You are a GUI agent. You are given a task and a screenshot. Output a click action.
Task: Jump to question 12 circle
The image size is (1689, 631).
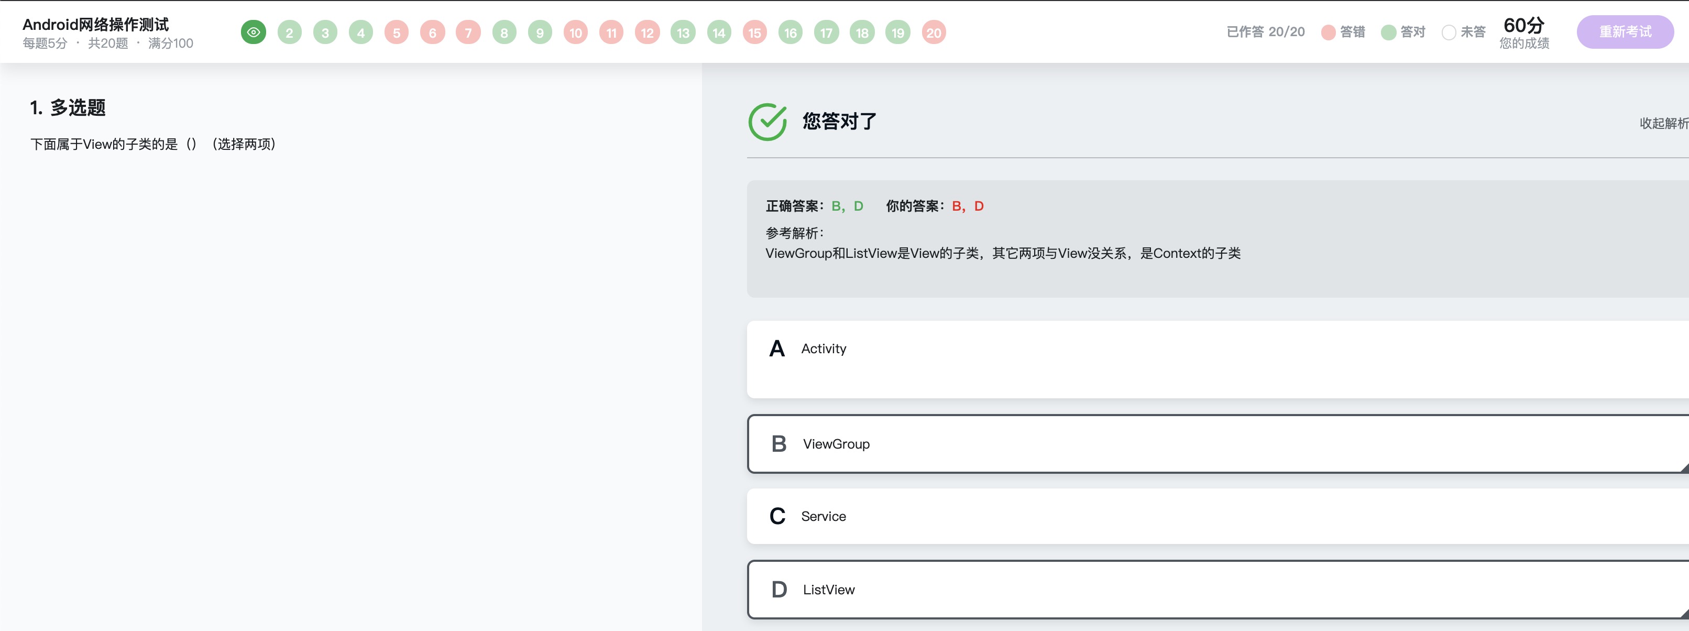[647, 32]
